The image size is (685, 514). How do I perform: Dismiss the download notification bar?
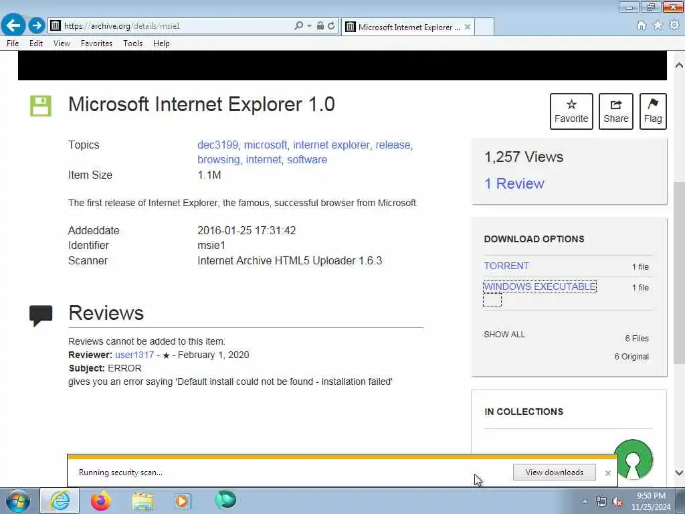pos(607,473)
